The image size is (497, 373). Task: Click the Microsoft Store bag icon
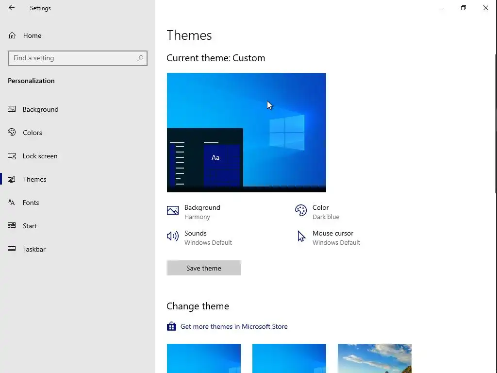pos(171,326)
